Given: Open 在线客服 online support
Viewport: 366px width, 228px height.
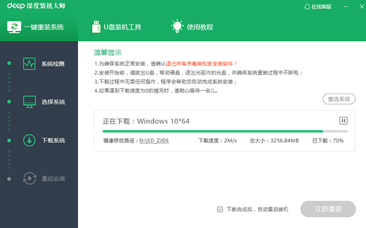Looking at the screenshot, I should click(x=318, y=6).
